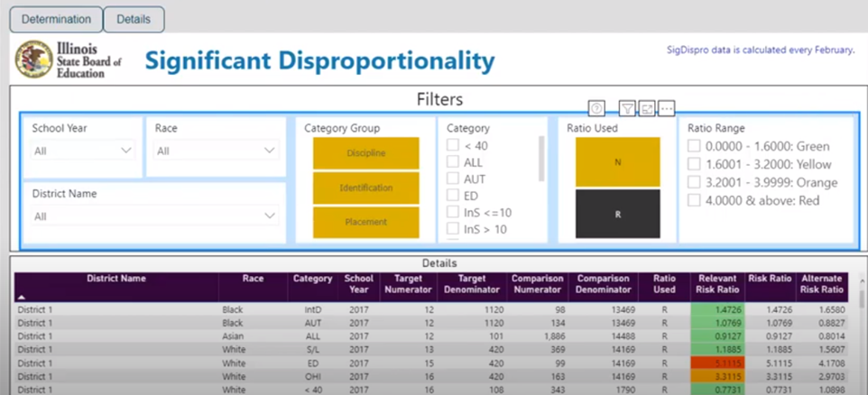Screen dimensions: 868x395
Task: Expand the School Year dropdown
Action: pos(125,151)
